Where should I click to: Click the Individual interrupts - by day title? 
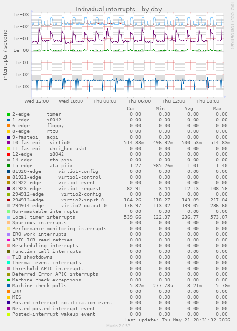pos(119,10)
